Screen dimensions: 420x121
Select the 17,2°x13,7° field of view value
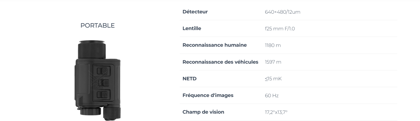(276, 112)
